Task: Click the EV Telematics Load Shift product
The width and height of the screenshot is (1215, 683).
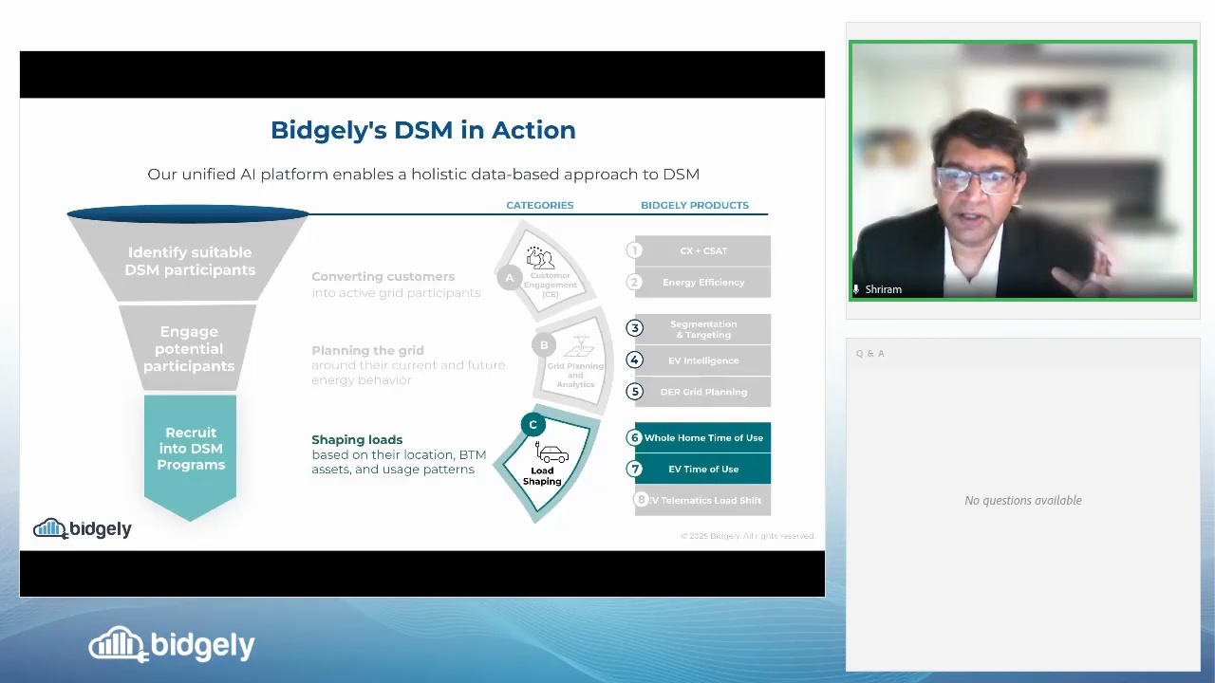Action: coord(702,501)
